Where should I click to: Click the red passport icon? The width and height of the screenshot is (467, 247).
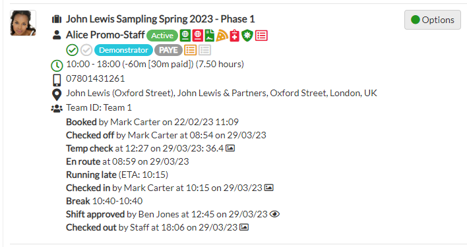197,36
